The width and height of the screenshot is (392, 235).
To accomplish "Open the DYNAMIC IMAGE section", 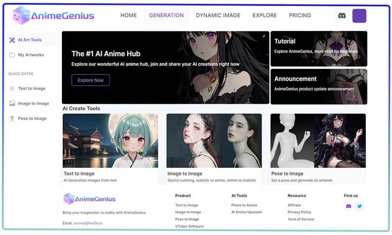I will (x=218, y=15).
